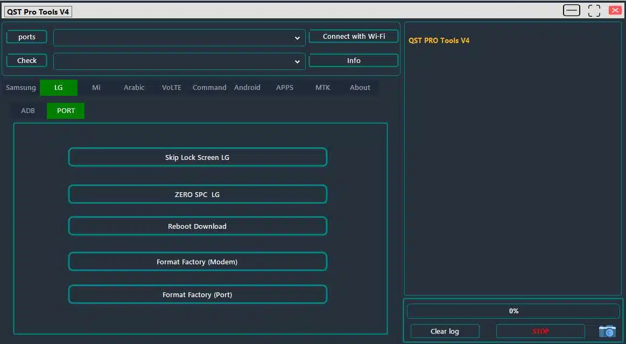Switch to the ADB sub-tab
Screen dimensions: 626x344
pyautogui.click(x=28, y=110)
